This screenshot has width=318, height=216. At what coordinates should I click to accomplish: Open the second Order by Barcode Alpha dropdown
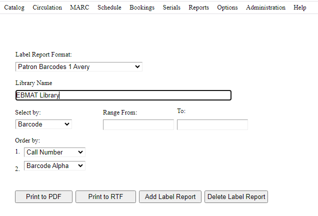point(54,165)
